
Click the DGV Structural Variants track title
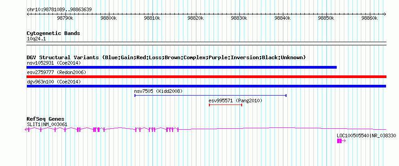166,57
